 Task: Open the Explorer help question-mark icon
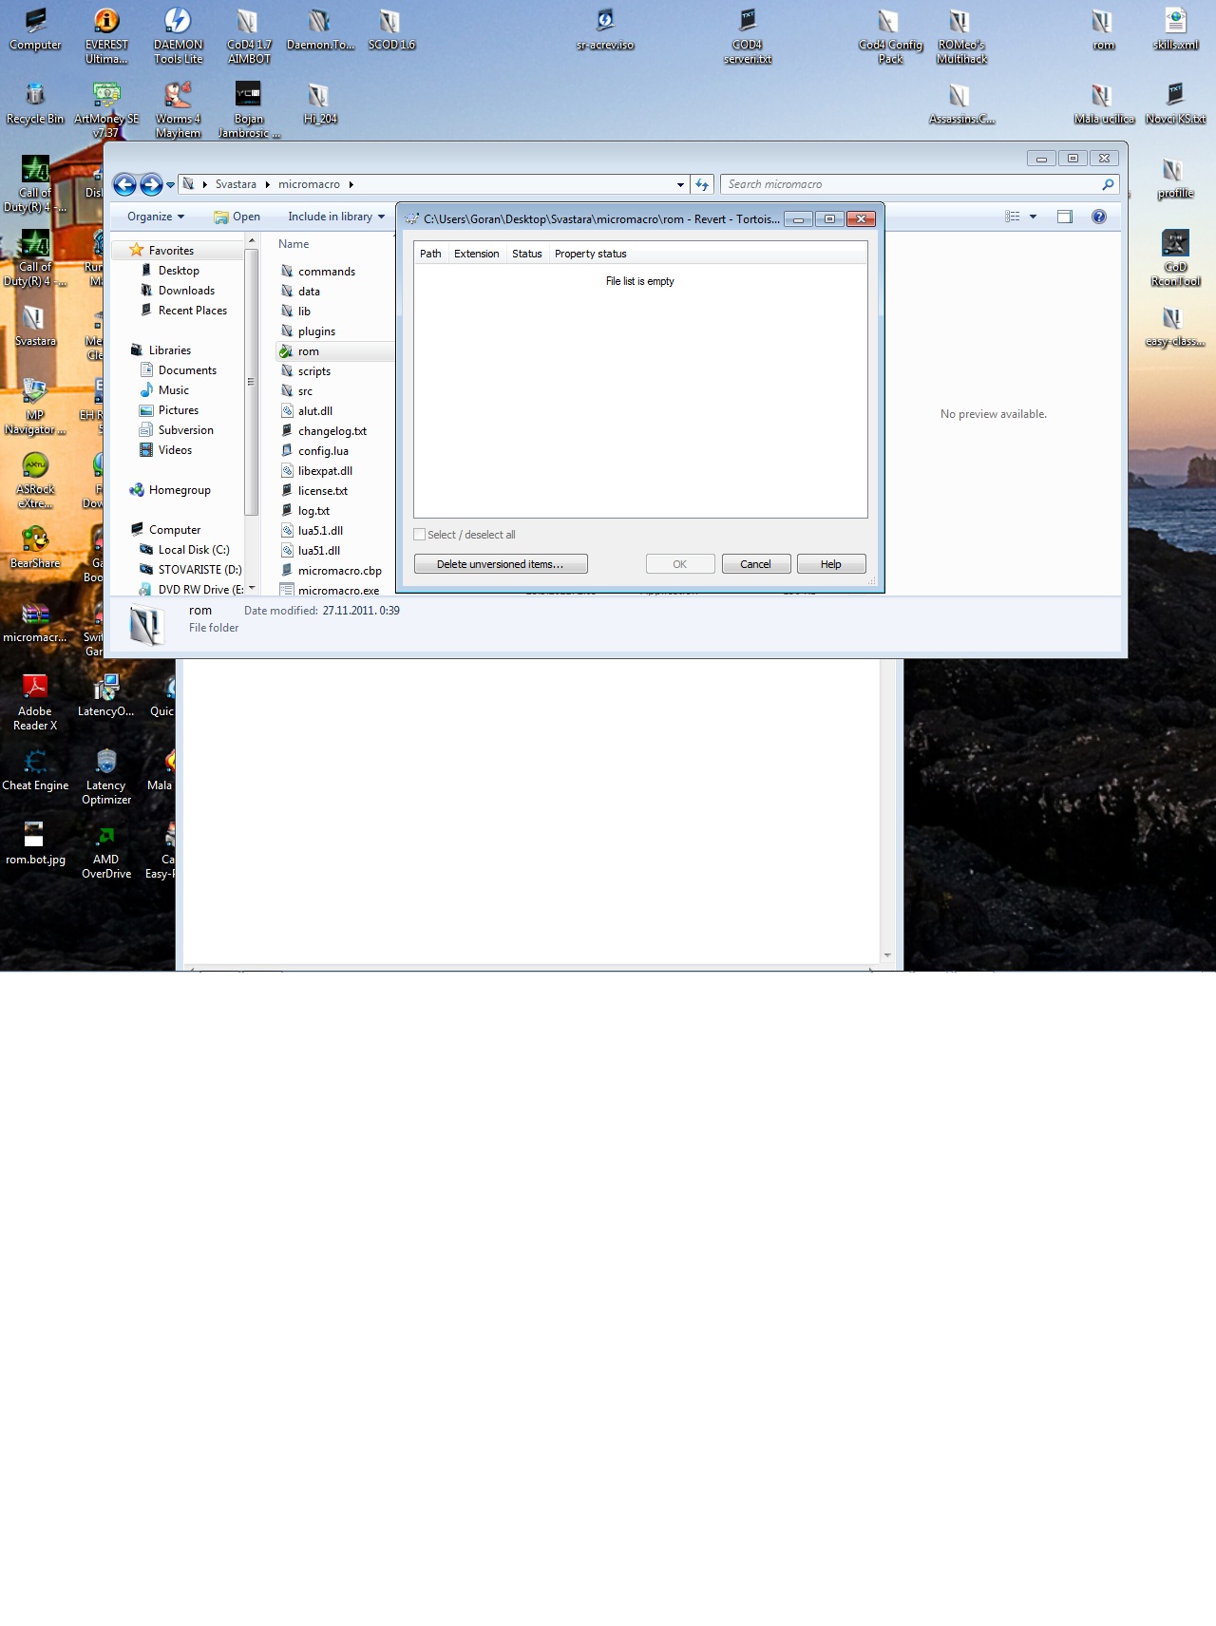coord(1098,217)
